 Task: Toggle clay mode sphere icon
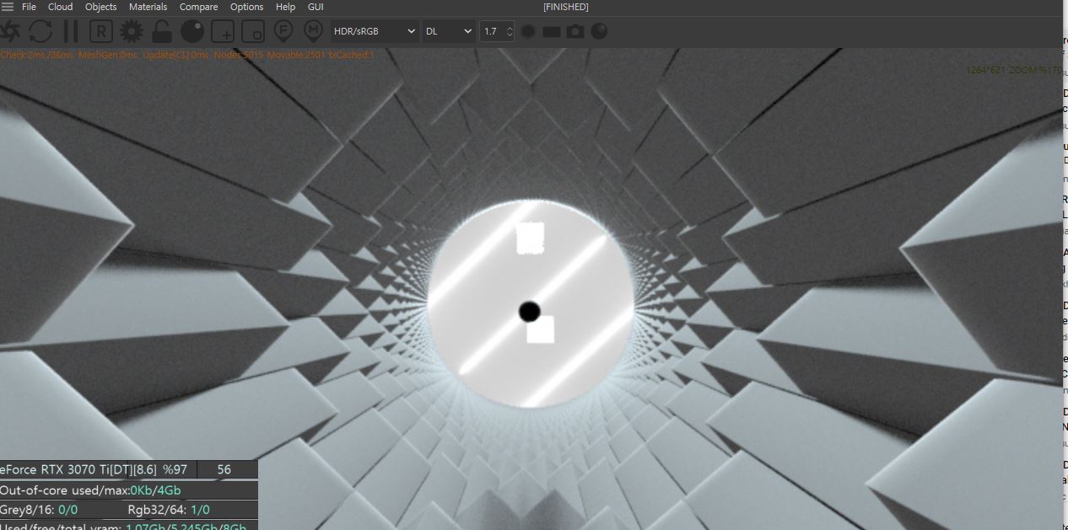pos(192,32)
